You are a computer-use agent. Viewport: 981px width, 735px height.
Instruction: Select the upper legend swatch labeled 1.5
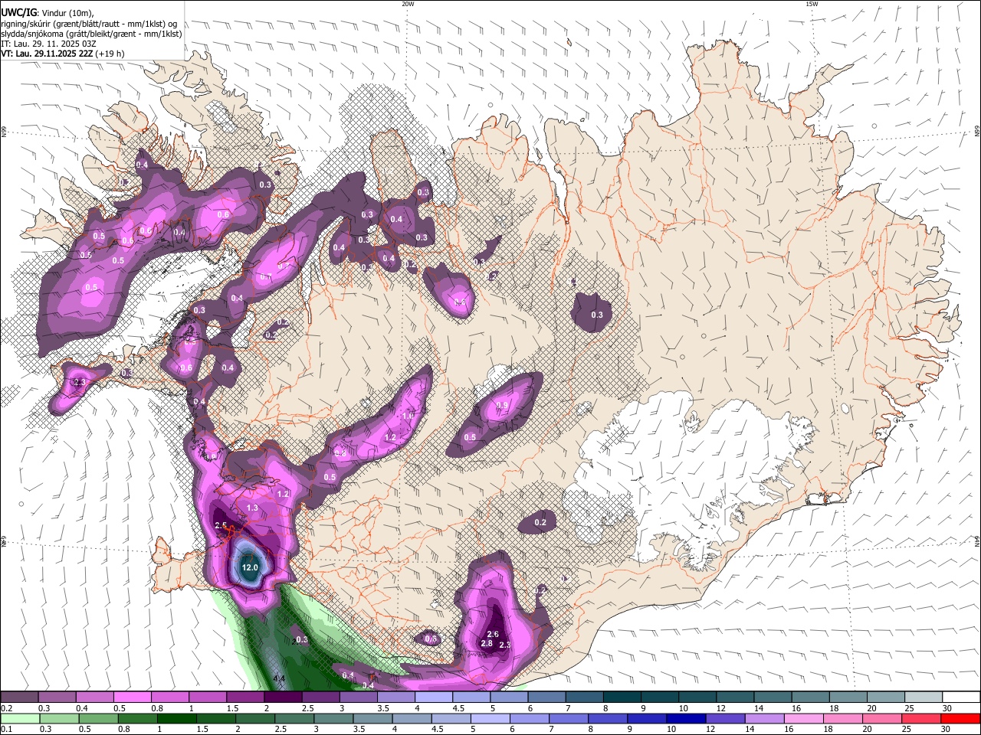pyautogui.click(x=245, y=697)
